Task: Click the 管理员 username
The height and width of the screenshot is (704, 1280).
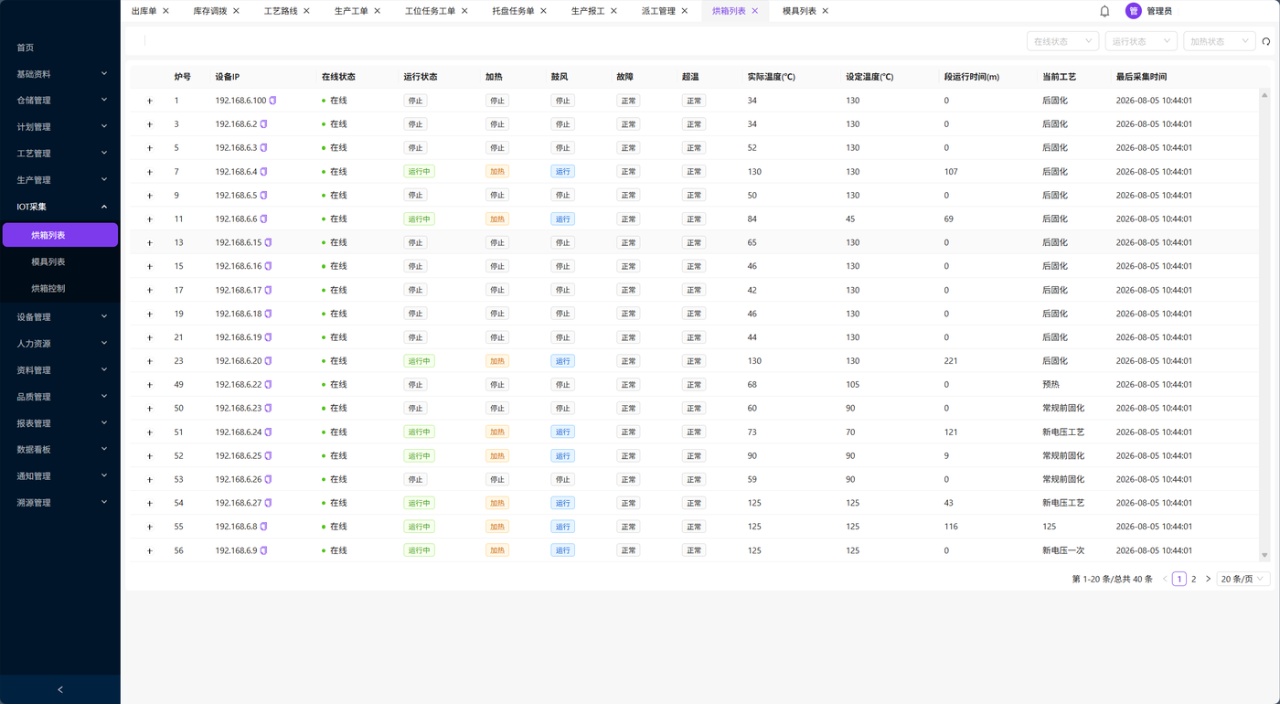Action: point(1159,11)
